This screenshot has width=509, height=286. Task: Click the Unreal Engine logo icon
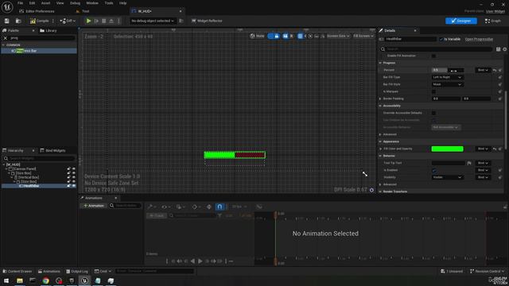click(x=7, y=7)
